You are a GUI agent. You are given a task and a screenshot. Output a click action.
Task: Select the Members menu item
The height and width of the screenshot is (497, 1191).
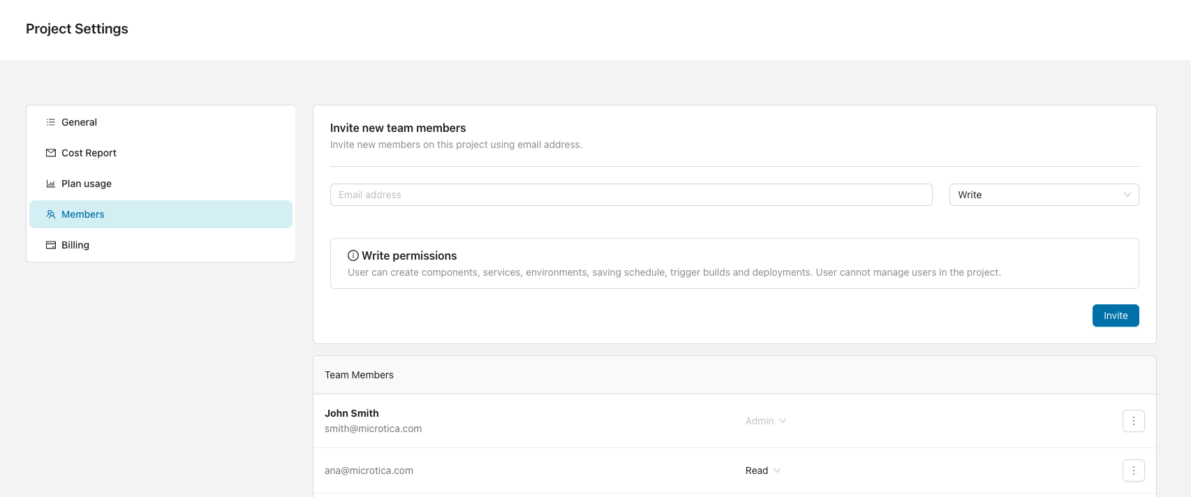pyautogui.click(x=161, y=214)
